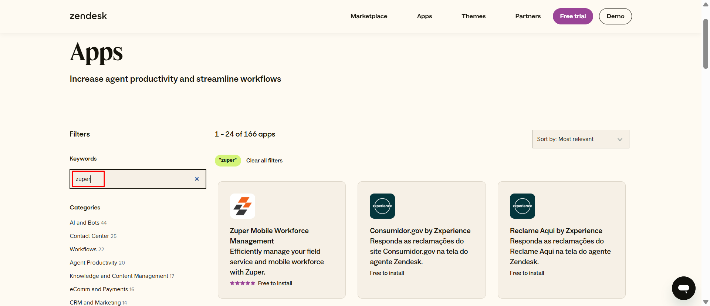710x306 pixels.
Task: Open the Apps menu item
Action: tap(425, 16)
